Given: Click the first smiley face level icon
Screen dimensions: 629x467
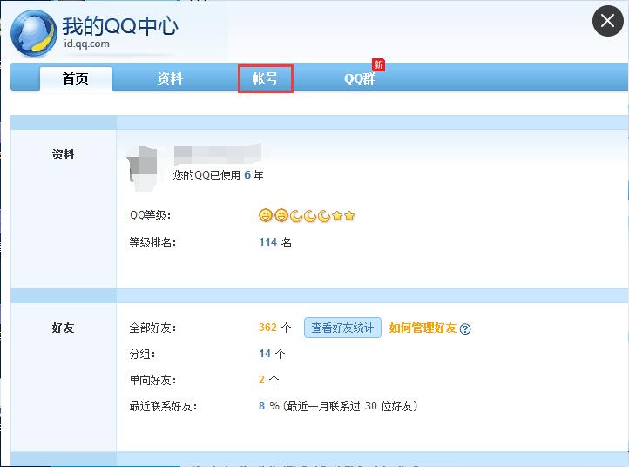Looking at the screenshot, I should click(265, 215).
